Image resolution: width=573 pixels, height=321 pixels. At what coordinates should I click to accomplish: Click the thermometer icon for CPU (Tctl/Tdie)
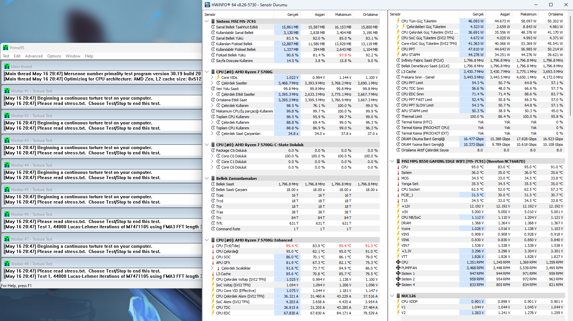click(x=213, y=246)
